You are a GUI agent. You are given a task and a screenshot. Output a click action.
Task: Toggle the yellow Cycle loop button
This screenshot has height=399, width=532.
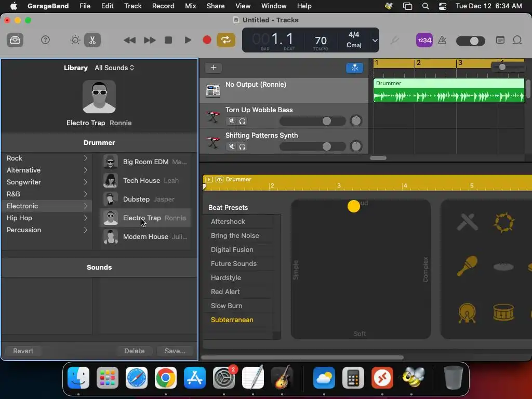226,40
